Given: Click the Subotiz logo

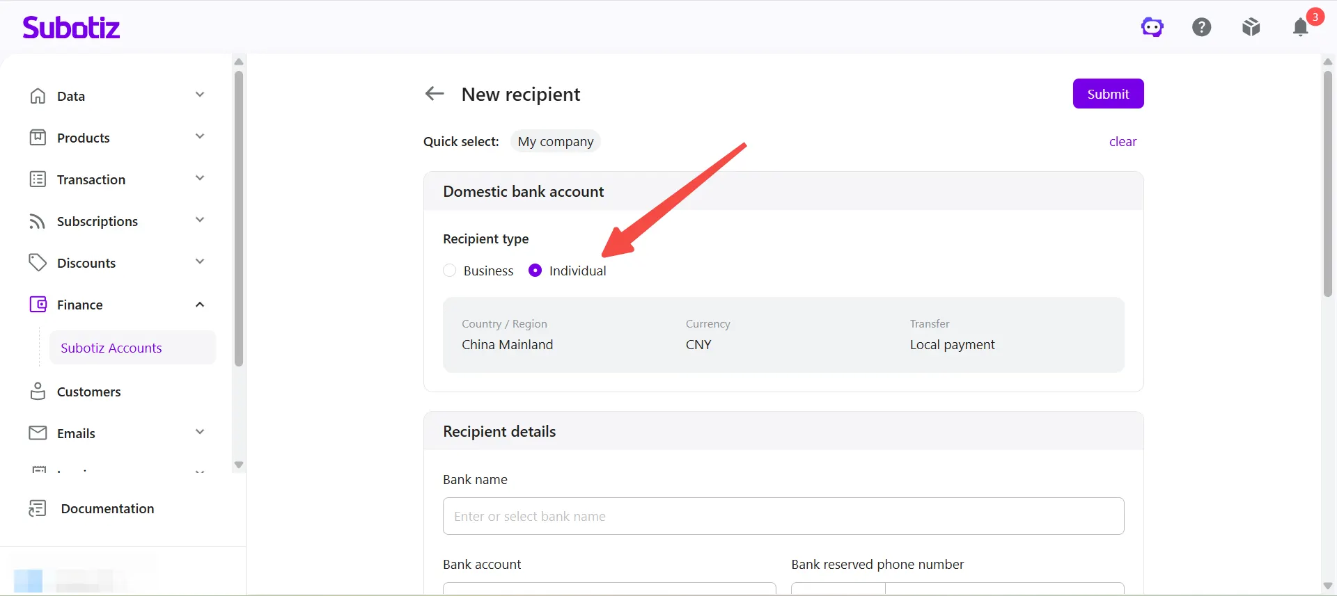Looking at the screenshot, I should point(71,27).
